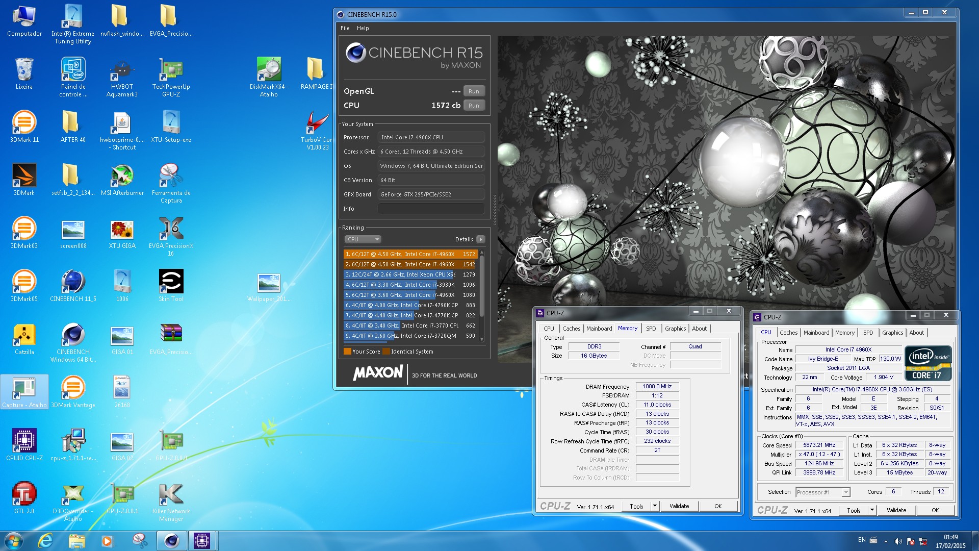Open About tab in left CPU-Z window
979x551 pixels.
coord(699,329)
